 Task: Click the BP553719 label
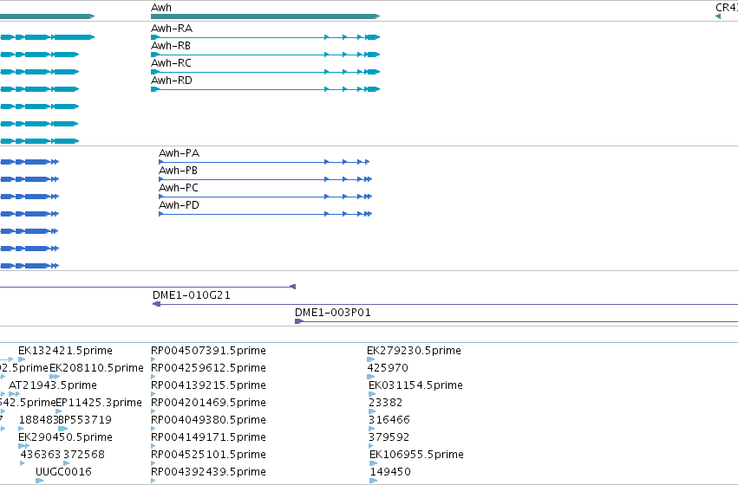tap(86, 420)
